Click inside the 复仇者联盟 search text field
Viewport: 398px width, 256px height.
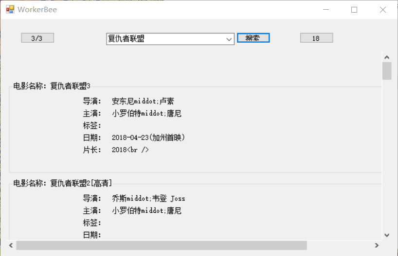165,39
